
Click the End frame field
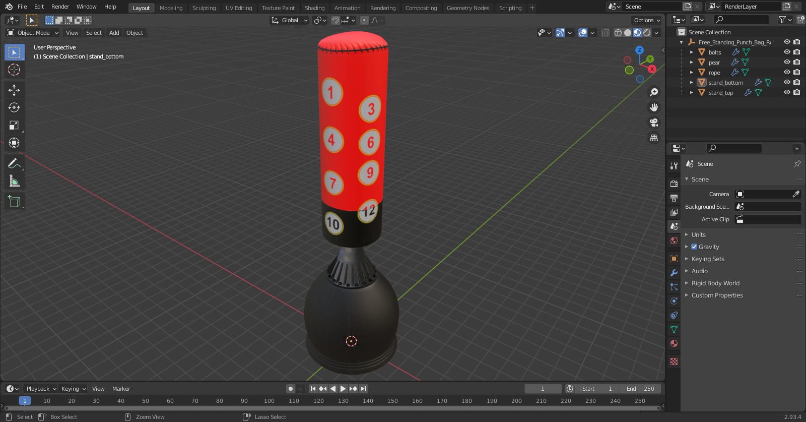tap(640, 389)
